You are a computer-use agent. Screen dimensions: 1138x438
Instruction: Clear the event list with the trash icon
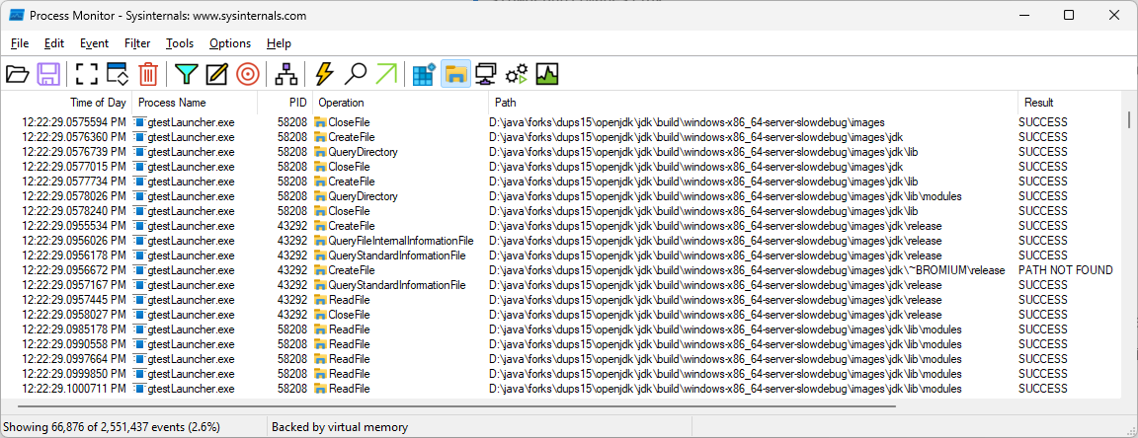tap(147, 74)
